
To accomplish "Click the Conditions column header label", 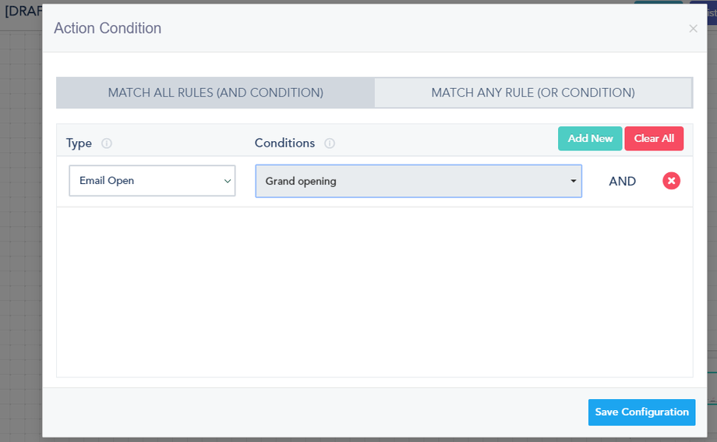I will [284, 143].
